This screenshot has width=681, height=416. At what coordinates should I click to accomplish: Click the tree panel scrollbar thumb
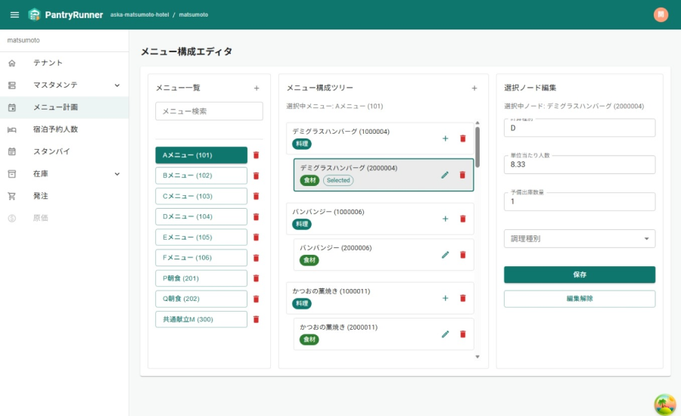pos(477,147)
